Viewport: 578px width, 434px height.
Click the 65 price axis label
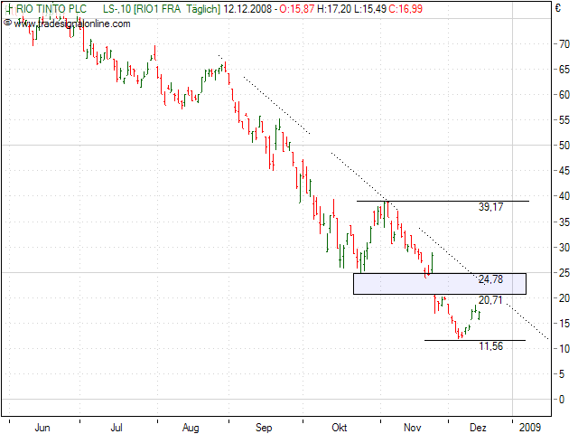564,70
